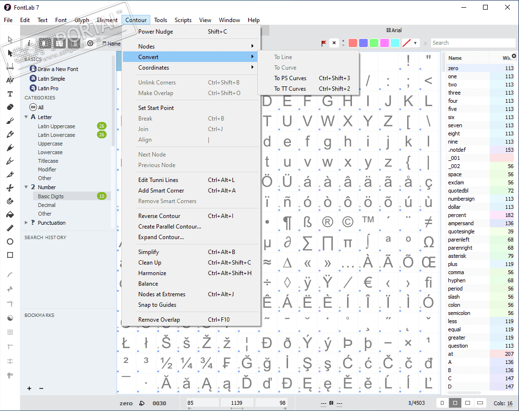519x411 pixels.
Task: Select the Scissors tool
Action: point(10,188)
